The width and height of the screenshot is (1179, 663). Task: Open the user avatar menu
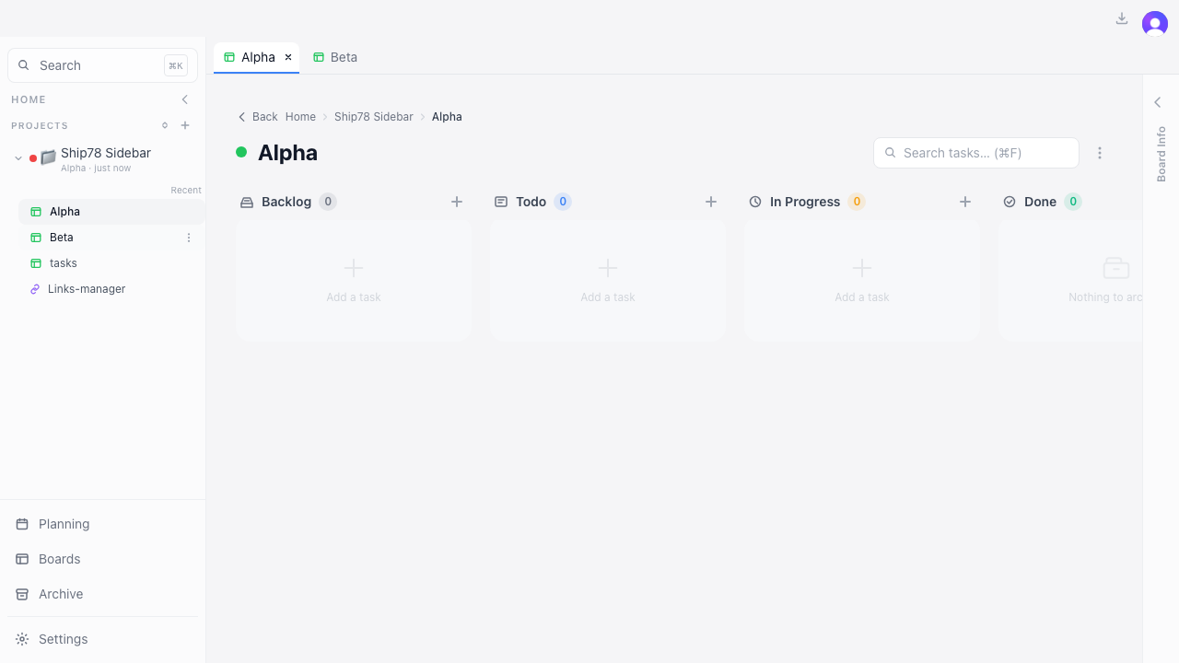pyautogui.click(x=1155, y=24)
